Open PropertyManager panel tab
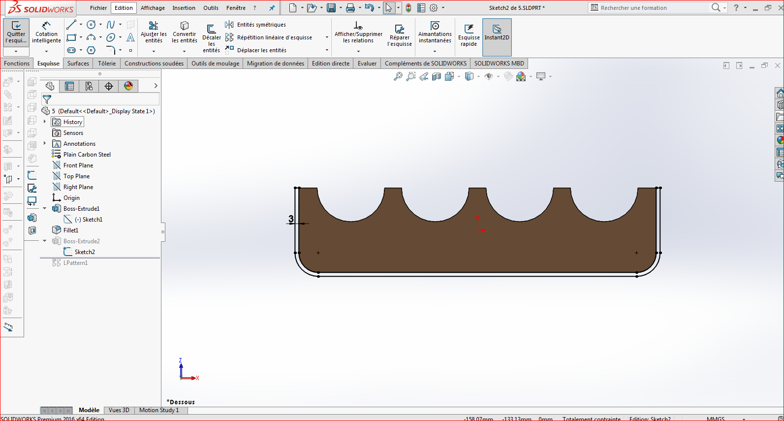This screenshot has height=421, width=784. (x=69, y=86)
